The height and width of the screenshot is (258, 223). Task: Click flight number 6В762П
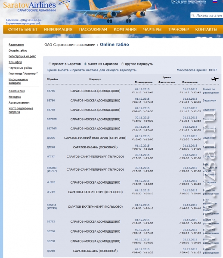[52, 119]
